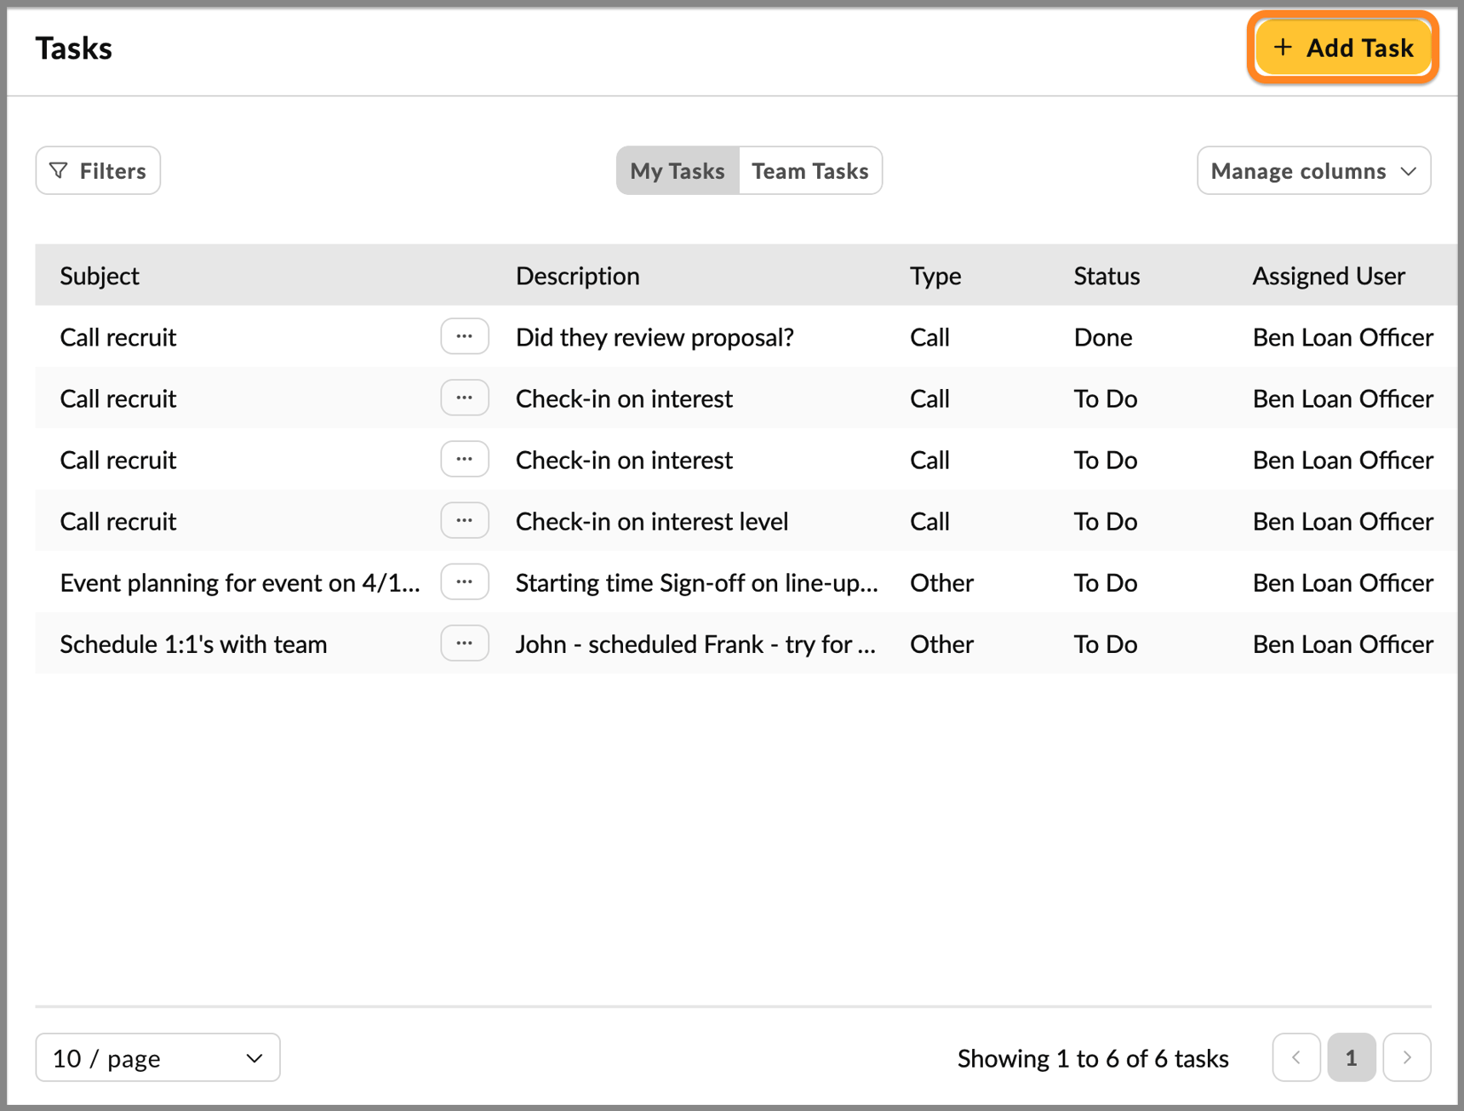Open the tasks per page selector
The width and height of the screenshot is (1464, 1111).
[157, 1057]
